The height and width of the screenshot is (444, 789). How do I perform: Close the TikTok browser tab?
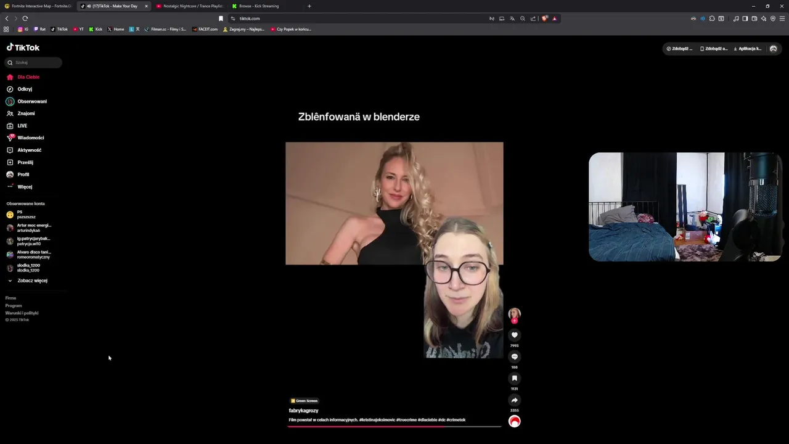click(x=146, y=6)
